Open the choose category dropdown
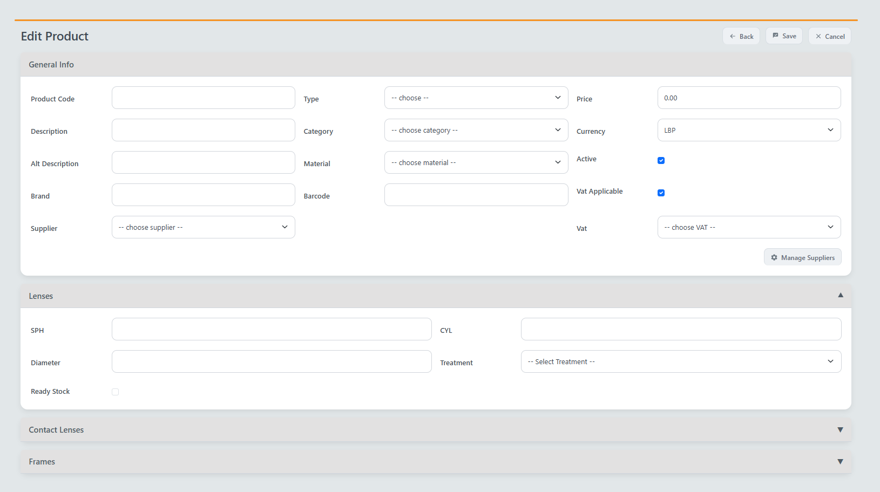 coord(476,130)
